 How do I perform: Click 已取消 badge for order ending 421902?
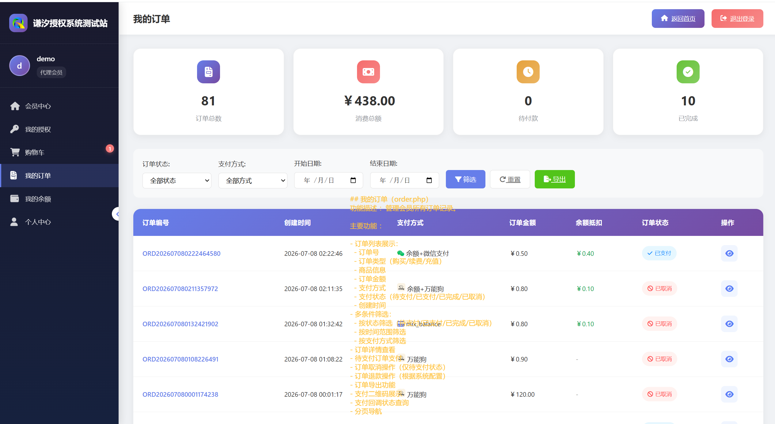(x=659, y=324)
